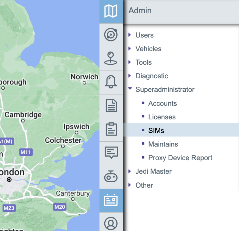
Task: Open the user profile icon
Action: click(x=111, y=223)
